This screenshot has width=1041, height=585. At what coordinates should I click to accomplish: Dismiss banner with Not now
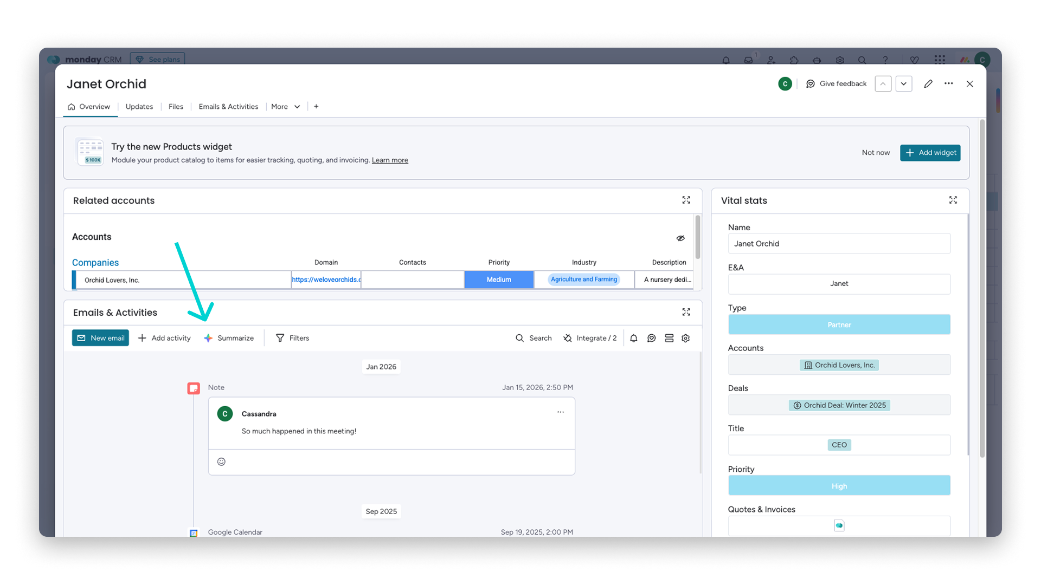[876, 153]
